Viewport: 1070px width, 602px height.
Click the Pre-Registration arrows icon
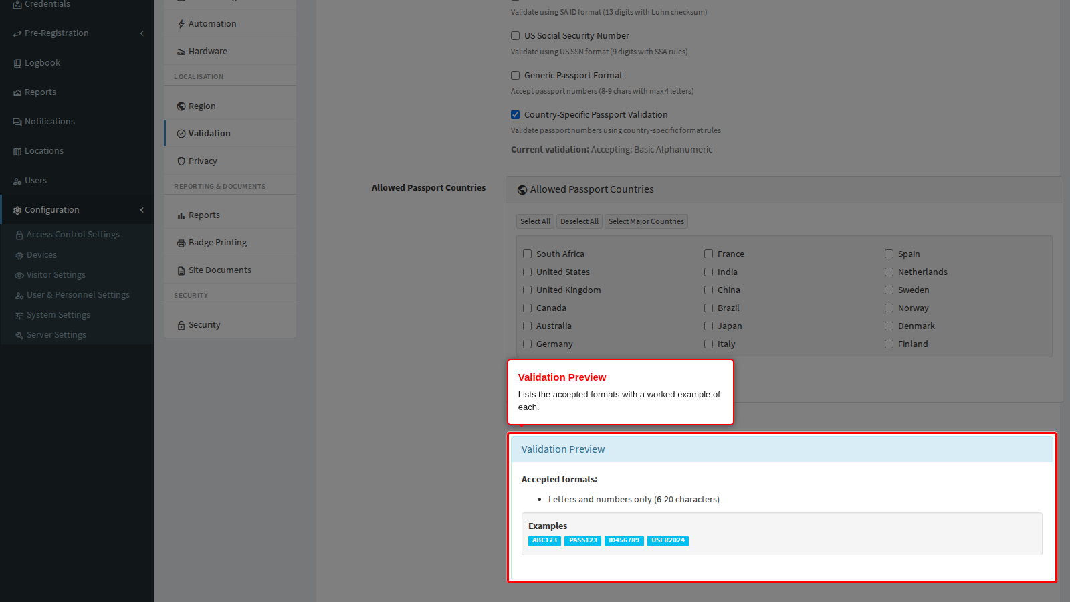[17, 33]
